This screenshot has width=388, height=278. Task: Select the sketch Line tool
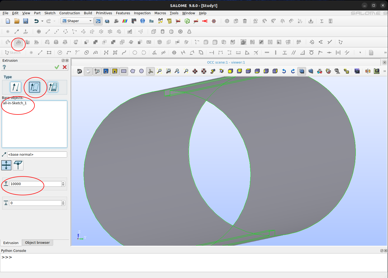click(40, 53)
